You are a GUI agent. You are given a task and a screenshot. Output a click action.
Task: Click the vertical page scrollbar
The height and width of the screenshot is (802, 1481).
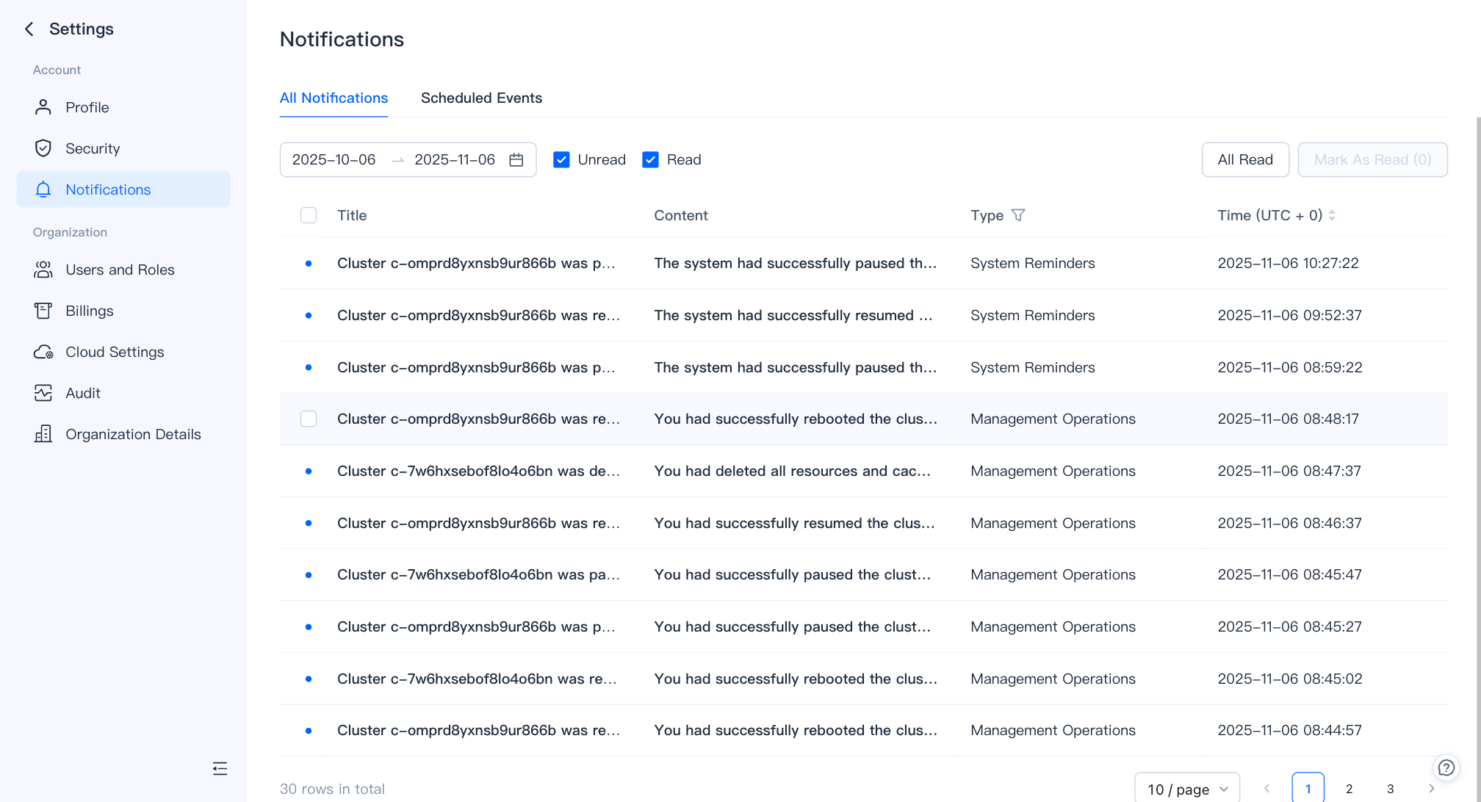click(1478, 441)
